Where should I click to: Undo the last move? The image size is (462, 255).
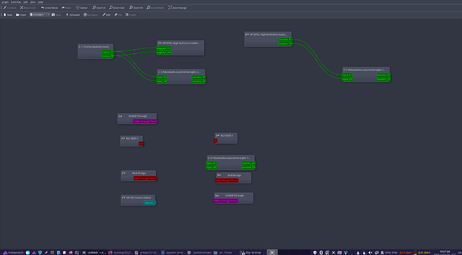[49, 7]
